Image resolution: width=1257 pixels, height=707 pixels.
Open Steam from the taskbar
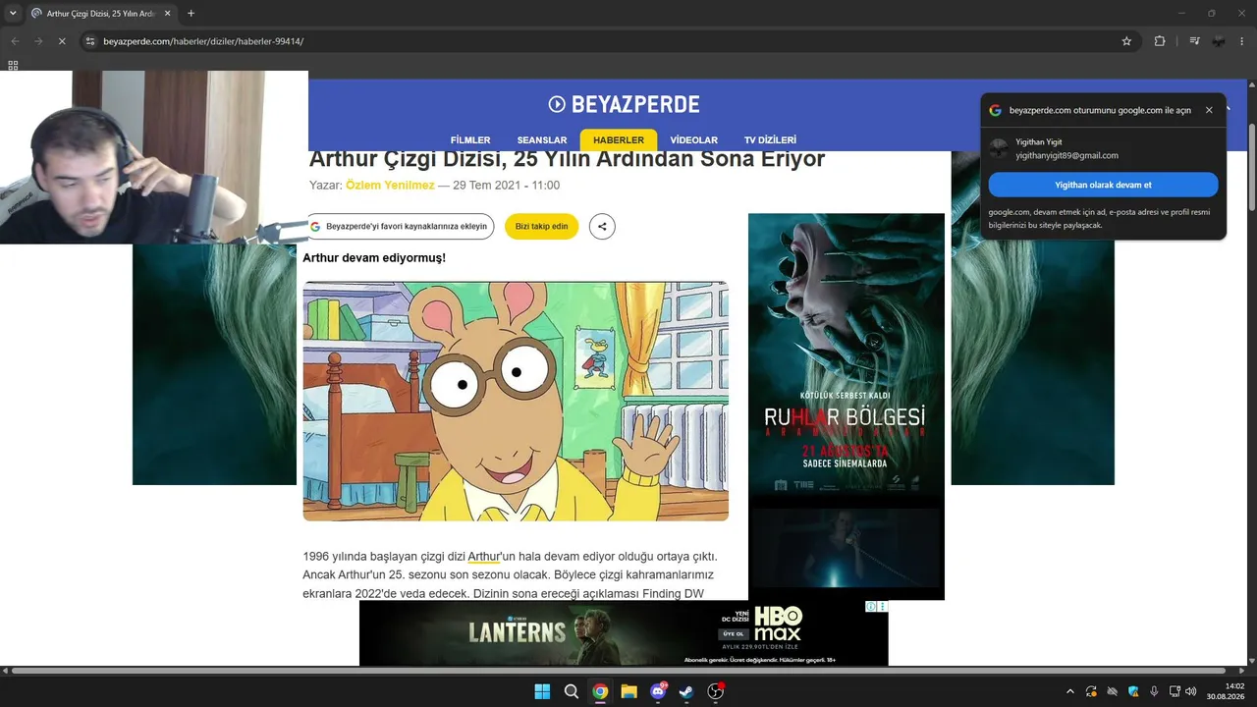[x=686, y=691]
